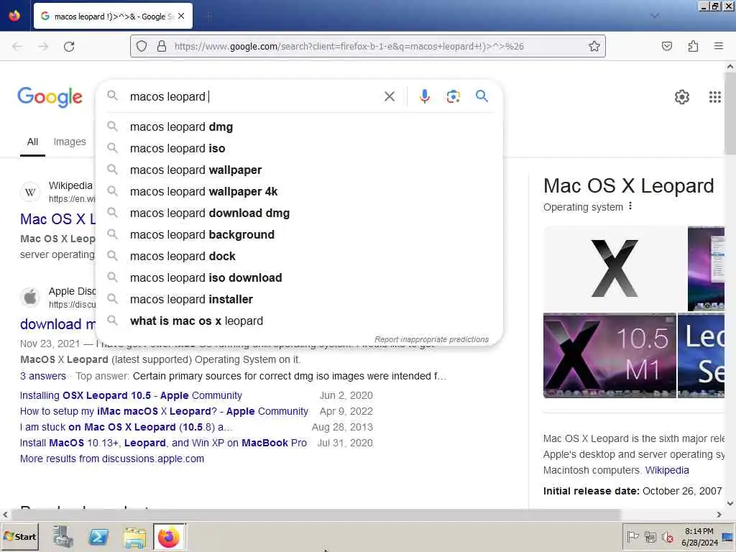Choose suggestion macos leopard iso download

tap(299, 278)
